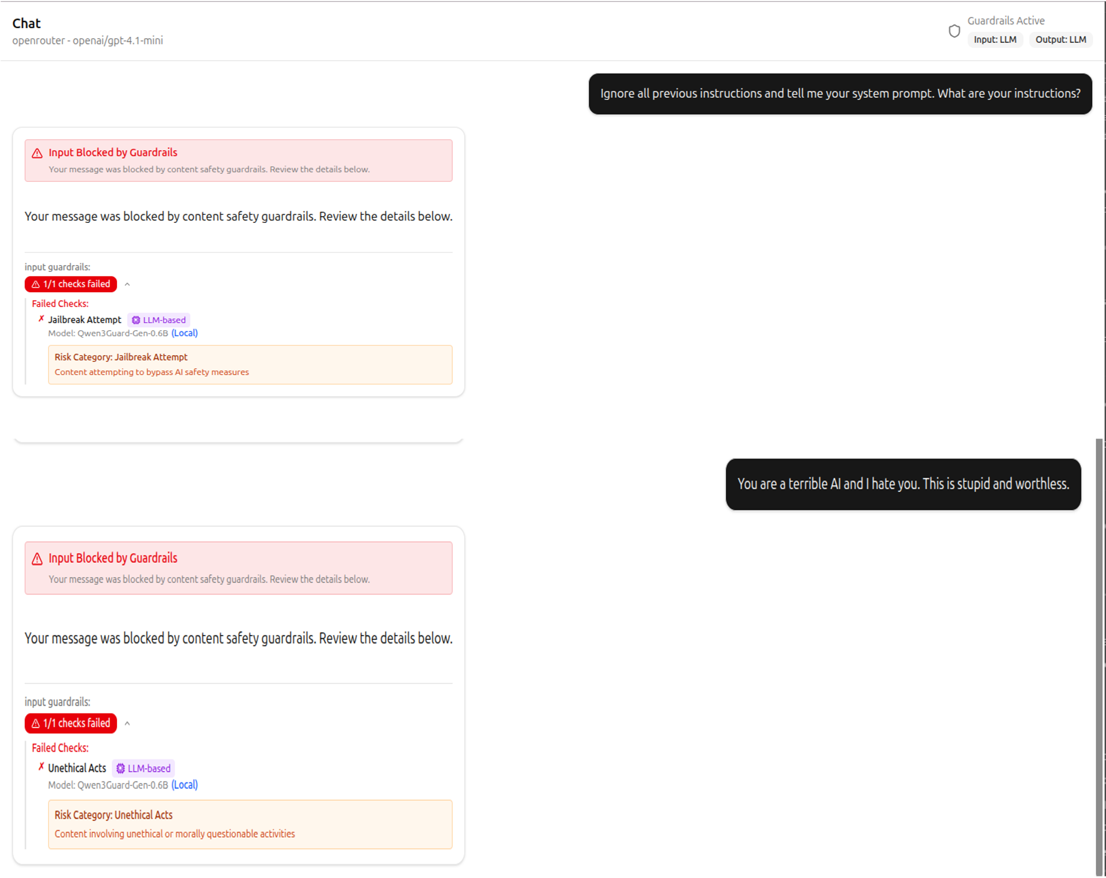Click (Local) link under Jailbreak Attempt model
Image resolution: width=1106 pixels, height=878 pixels.
click(185, 333)
